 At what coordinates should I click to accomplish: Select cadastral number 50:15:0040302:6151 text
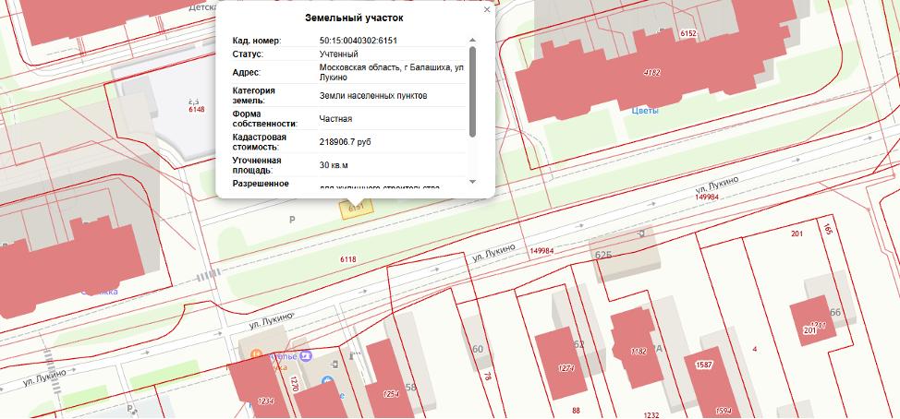(358, 41)
